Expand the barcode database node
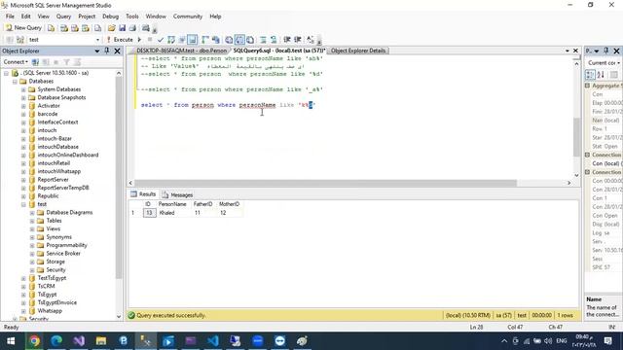 tap(23, 115)
